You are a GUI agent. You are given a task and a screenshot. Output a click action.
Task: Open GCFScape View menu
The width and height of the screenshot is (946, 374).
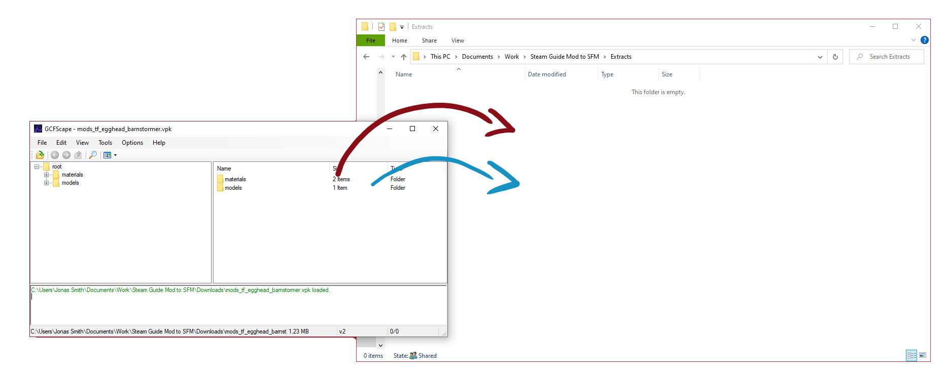click(82, 143)
